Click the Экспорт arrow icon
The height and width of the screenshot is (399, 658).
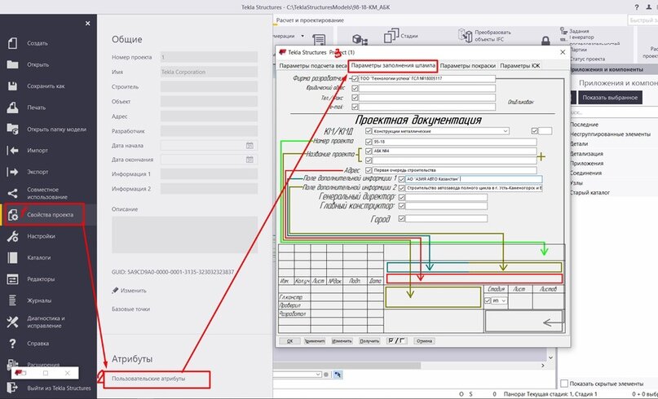pyautogui.click(x=12, y=172)
